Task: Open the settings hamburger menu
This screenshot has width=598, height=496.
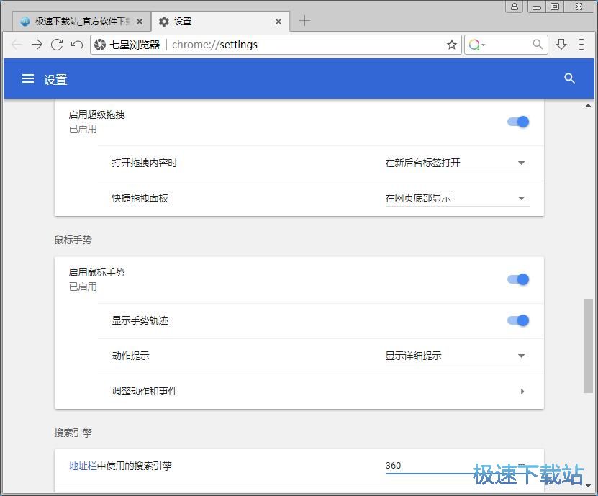Action: [x=28, y=78]
